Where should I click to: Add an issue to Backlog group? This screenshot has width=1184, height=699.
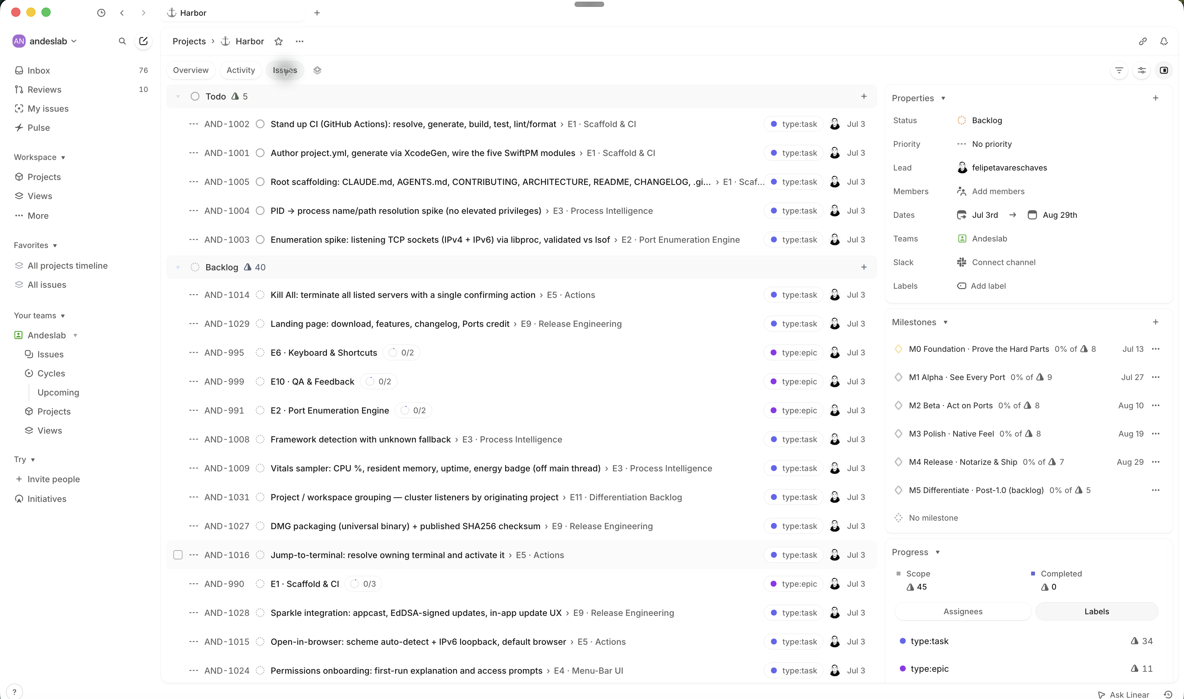(x=864, y=267)
